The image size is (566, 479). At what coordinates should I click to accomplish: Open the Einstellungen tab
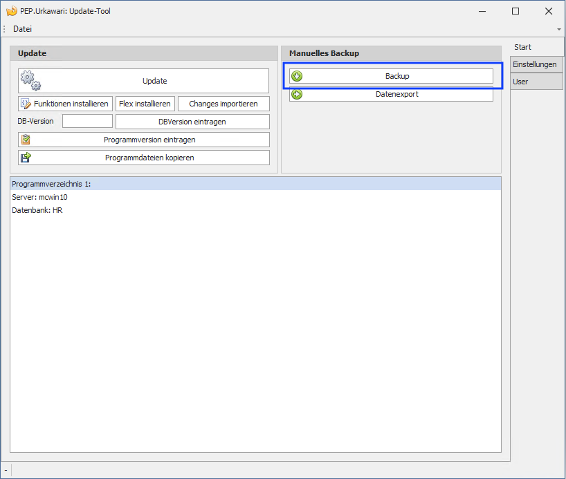pyautogui.click(x=534, y=64)
